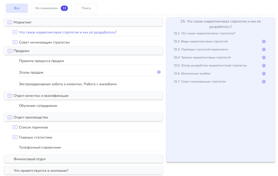Collapse the Продажи section
The width and height of the screenshot is (278, 176).
pyautogui.click(x=10, y=51)
